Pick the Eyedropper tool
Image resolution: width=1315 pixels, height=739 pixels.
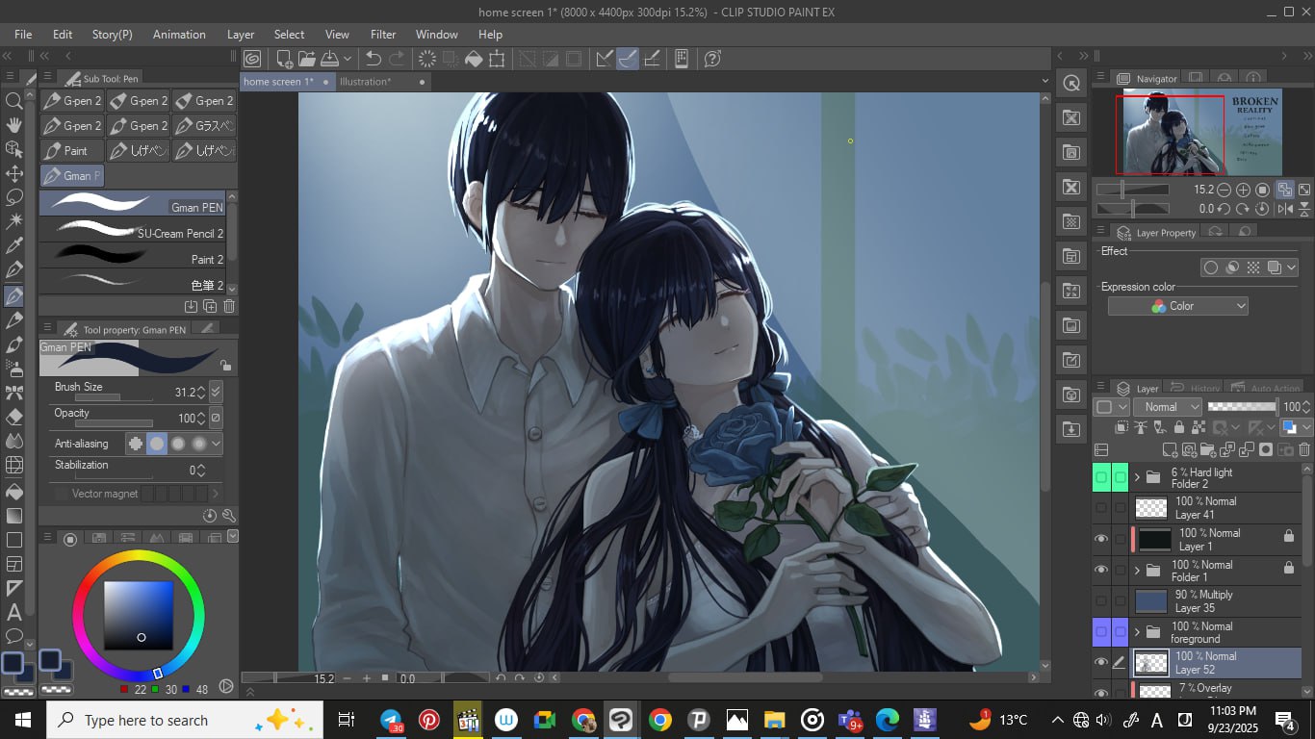tap(14, 246)
